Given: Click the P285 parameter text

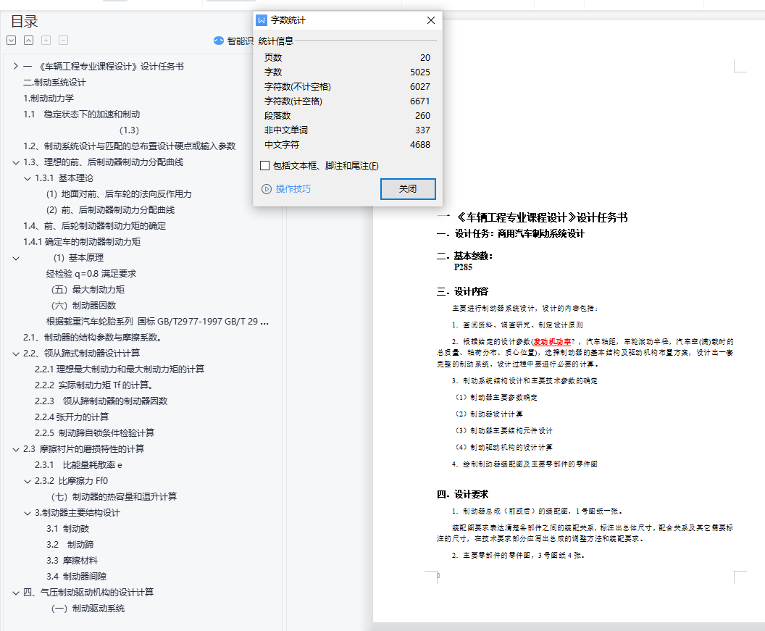Looking at the screenshot, I should pos(463,267).
